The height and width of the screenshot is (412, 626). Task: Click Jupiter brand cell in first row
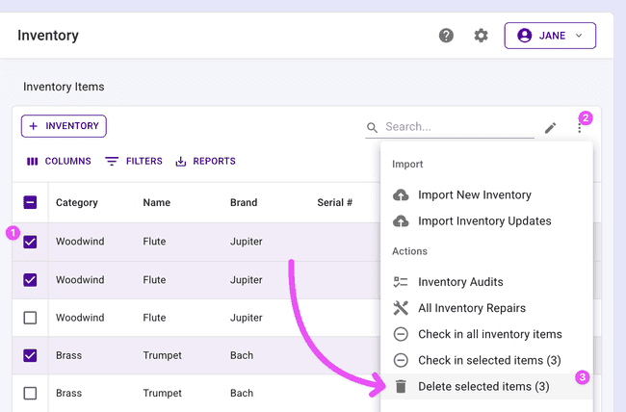click(x=247, y=242)
